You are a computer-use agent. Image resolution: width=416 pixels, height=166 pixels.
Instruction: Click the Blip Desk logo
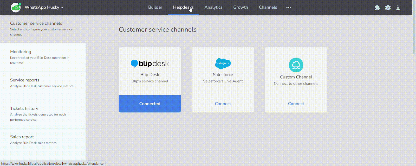click(150, 63)
